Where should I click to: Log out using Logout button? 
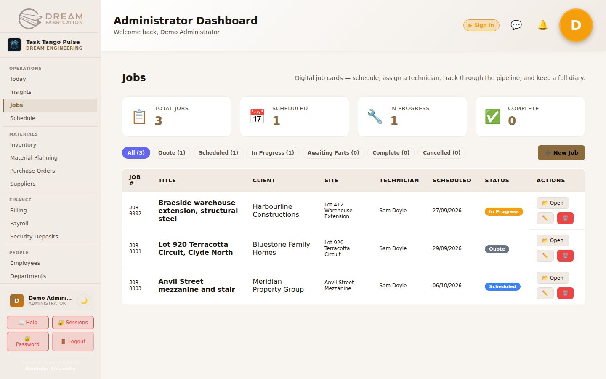point(73,342)
